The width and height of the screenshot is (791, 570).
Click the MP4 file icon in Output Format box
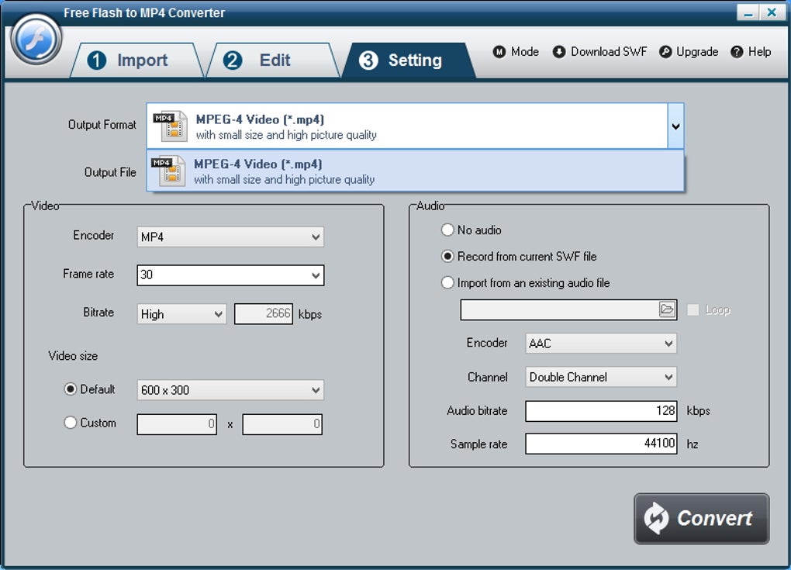[170, 126]
